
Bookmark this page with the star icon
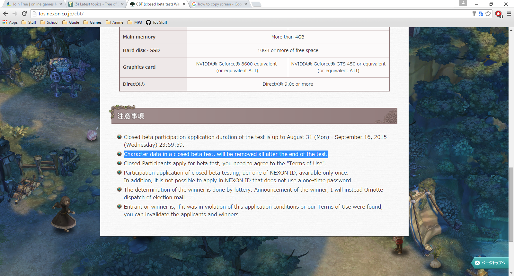(488, 13)
